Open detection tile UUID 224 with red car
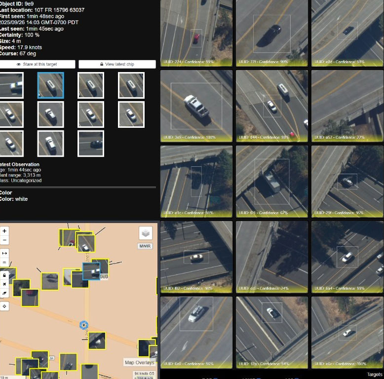The image size is (384, 379). tap(196, 33)
